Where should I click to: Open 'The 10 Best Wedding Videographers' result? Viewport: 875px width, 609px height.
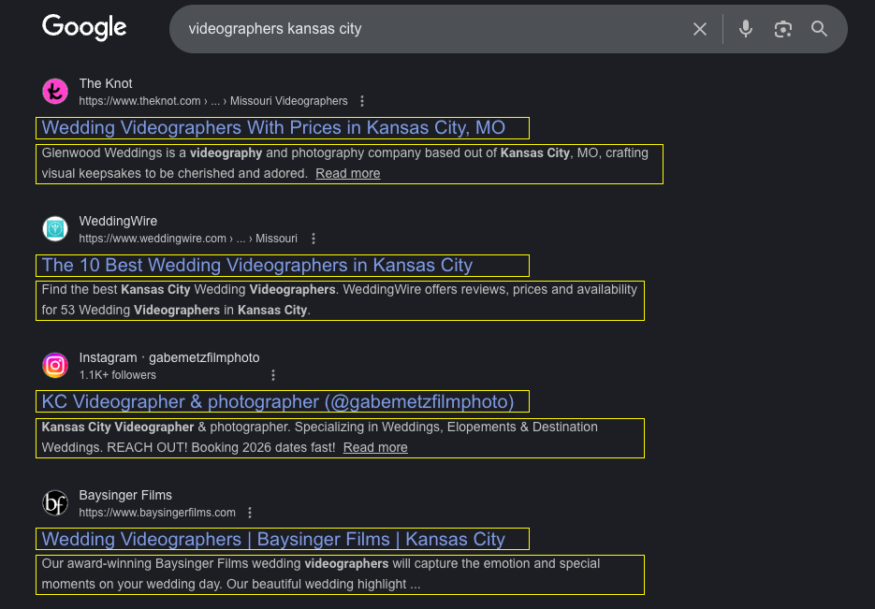(257, 265)
